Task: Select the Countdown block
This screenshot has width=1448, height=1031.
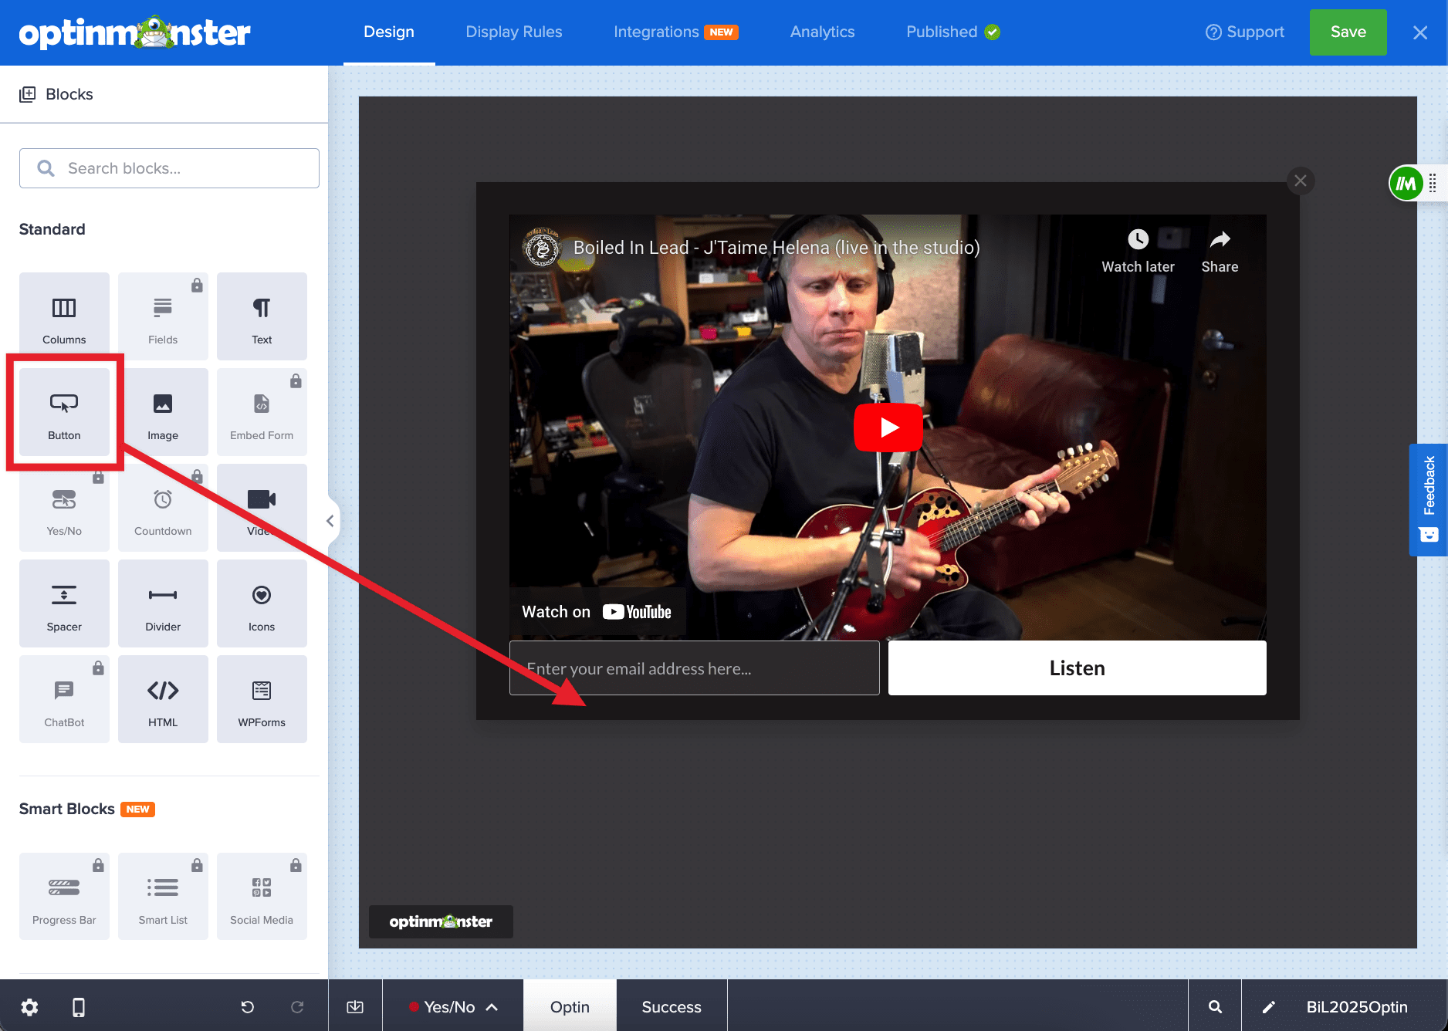Action: [x=163, y=508]
